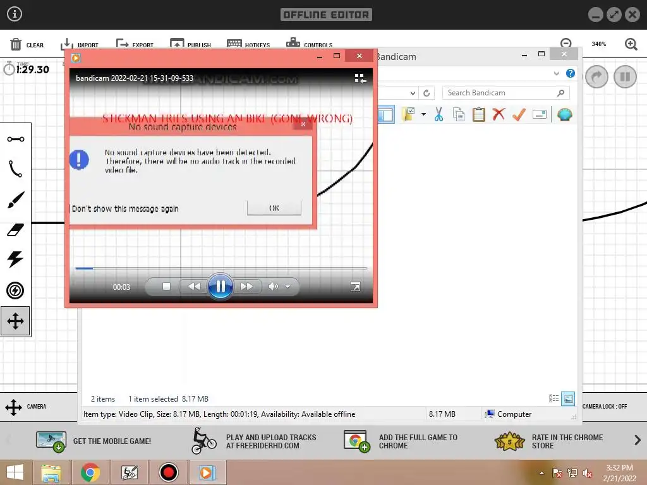
Task: Open File Explorer from the taskbar
Action: [51, 472]
